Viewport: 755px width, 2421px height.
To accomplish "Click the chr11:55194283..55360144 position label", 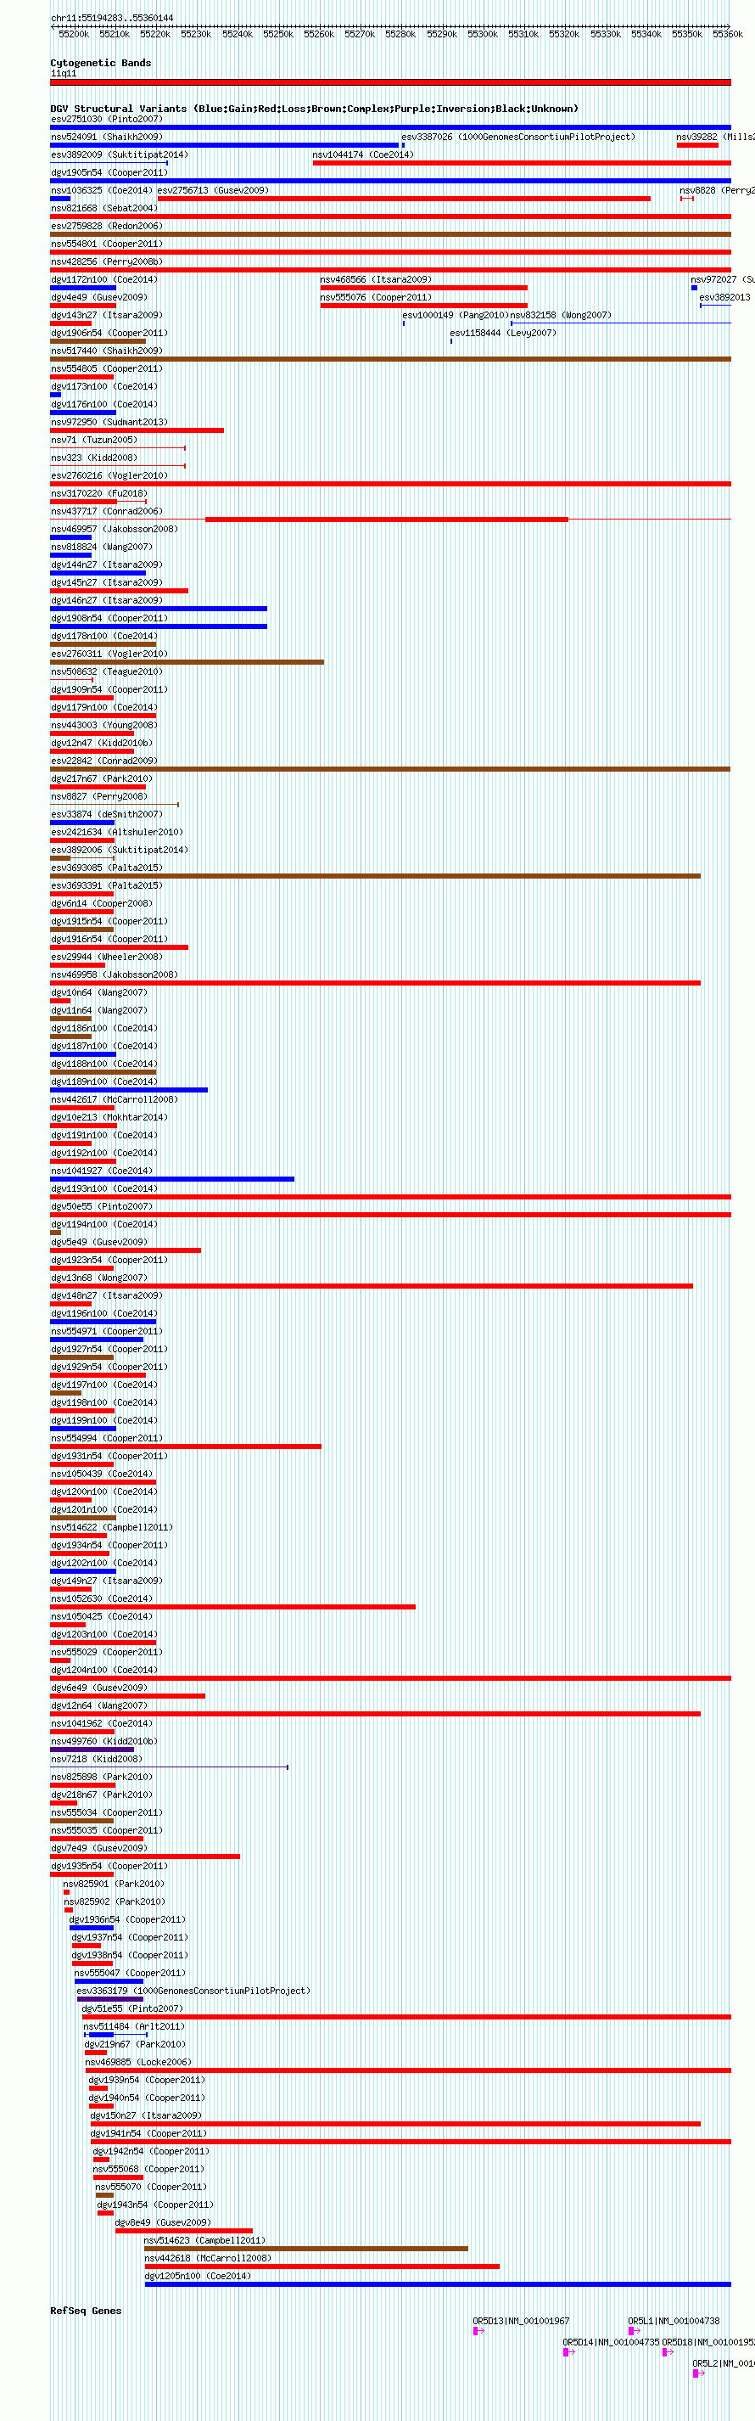I will click(x=112, y=18).
